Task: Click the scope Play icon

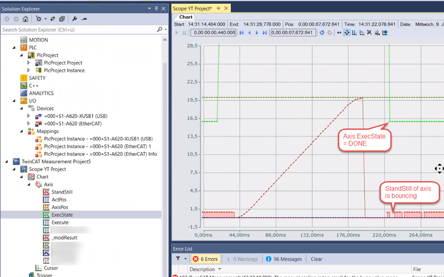Action: point(177,33)
